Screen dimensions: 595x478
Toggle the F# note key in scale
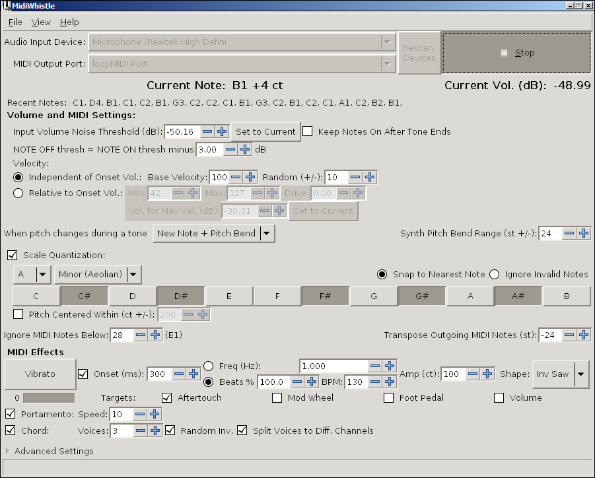[x=325, y=296]
